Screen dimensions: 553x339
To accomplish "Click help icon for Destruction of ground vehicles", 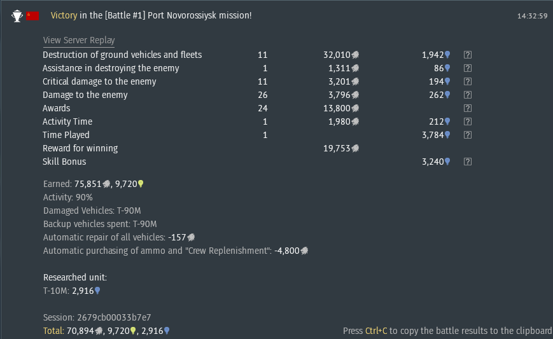I will tap(468, 55).
